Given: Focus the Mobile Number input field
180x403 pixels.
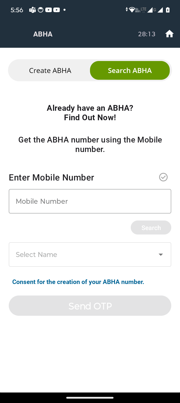Looking at the screenshot, I should 90,201.
